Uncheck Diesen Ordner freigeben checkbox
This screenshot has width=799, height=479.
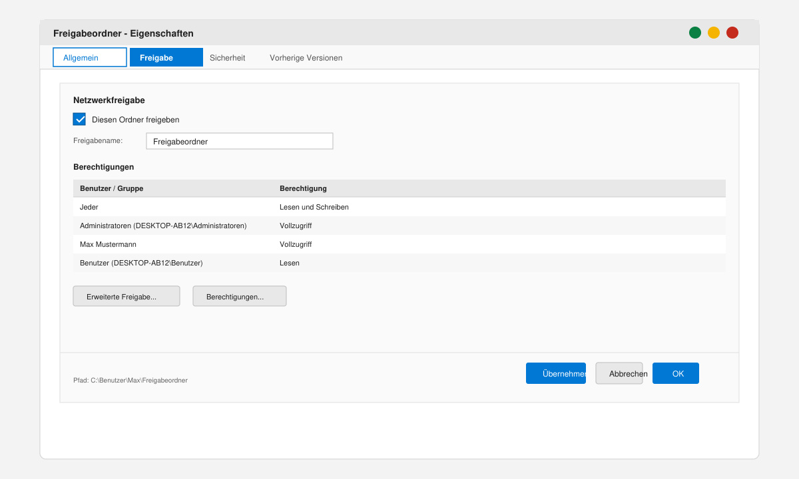coord(80,120)
